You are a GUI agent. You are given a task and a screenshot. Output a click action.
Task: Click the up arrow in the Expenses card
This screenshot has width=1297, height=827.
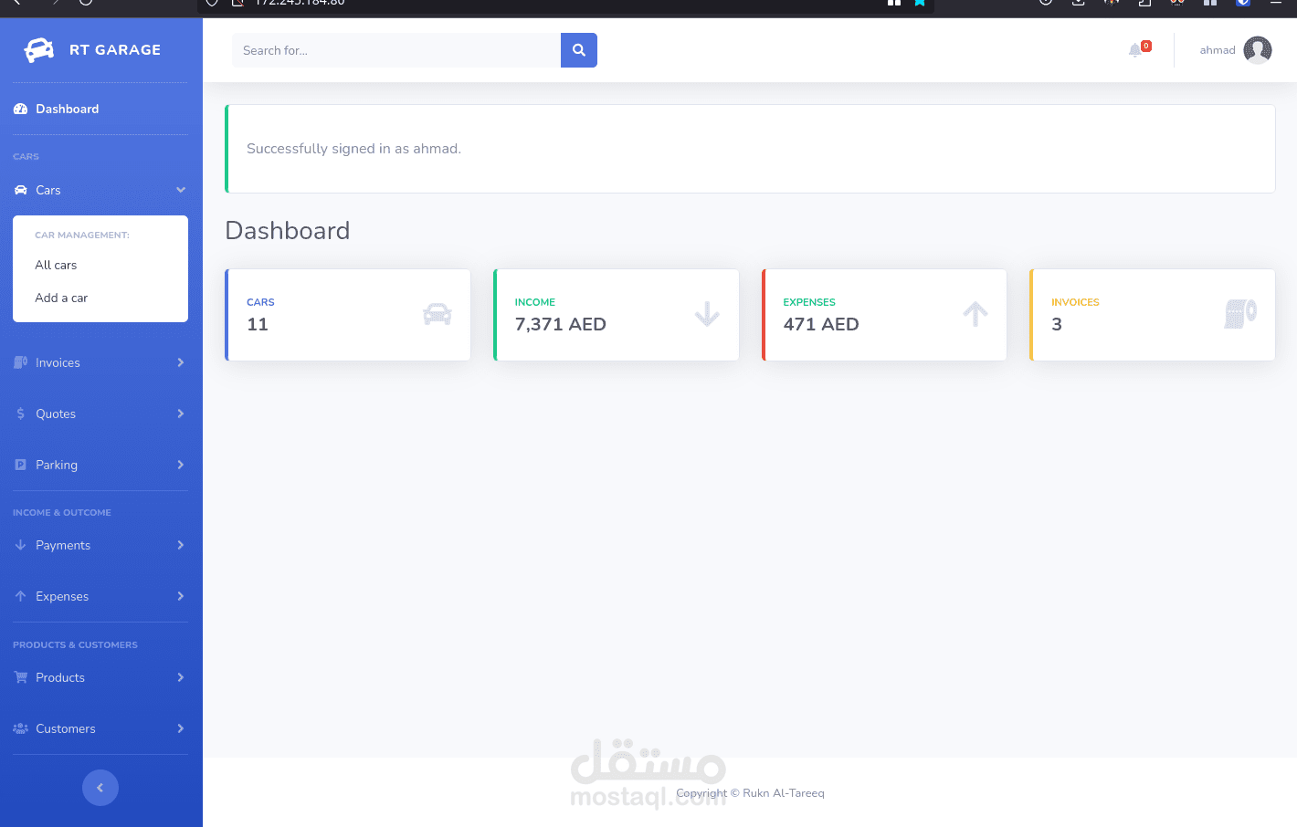tap(975, 314)
